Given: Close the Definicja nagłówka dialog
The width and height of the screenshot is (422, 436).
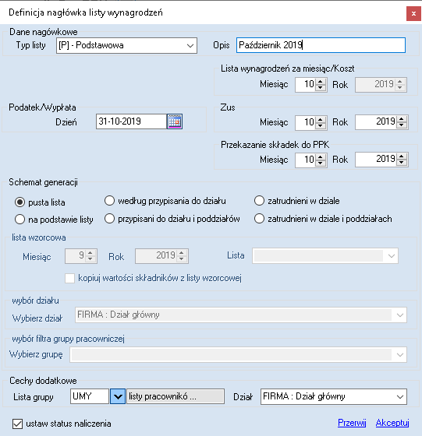Looking at the screenshot, I should point(413,13).
